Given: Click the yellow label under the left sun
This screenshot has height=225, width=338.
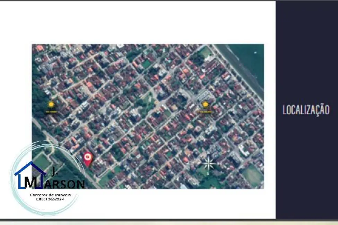Looking at the screenshot, I should pos(51,111).
